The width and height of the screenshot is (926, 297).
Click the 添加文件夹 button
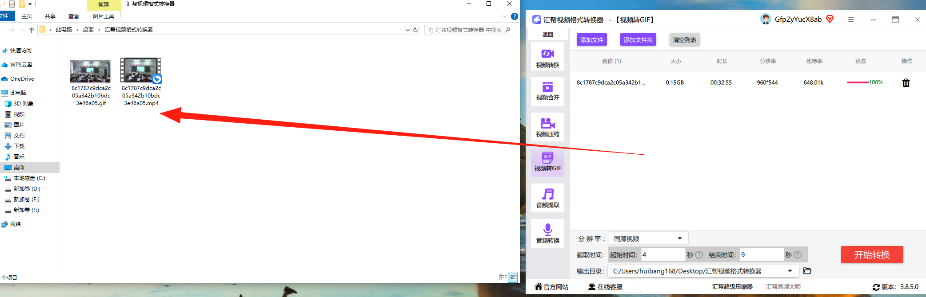tap(638, 40)
